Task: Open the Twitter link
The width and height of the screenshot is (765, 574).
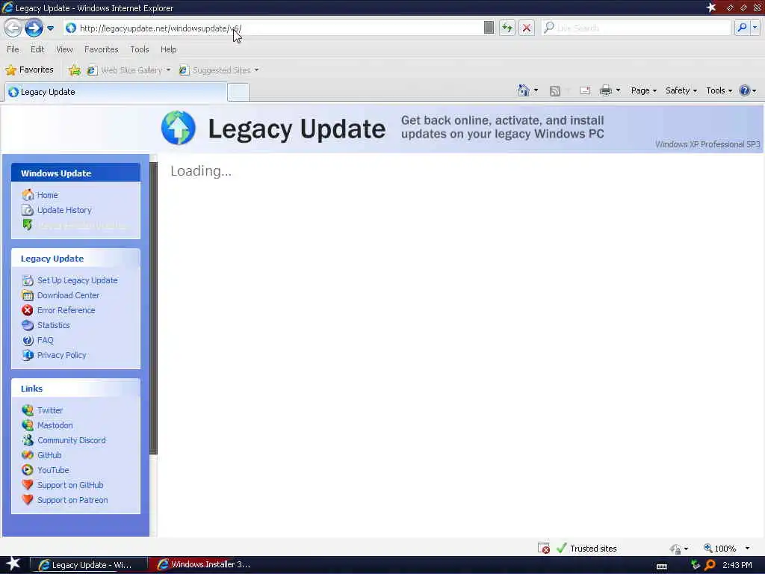Action: tap(50, 410)
